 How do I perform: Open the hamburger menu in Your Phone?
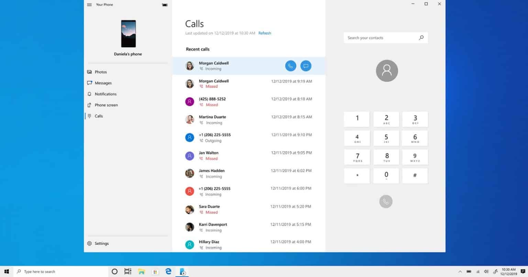[x=89, y=5]
